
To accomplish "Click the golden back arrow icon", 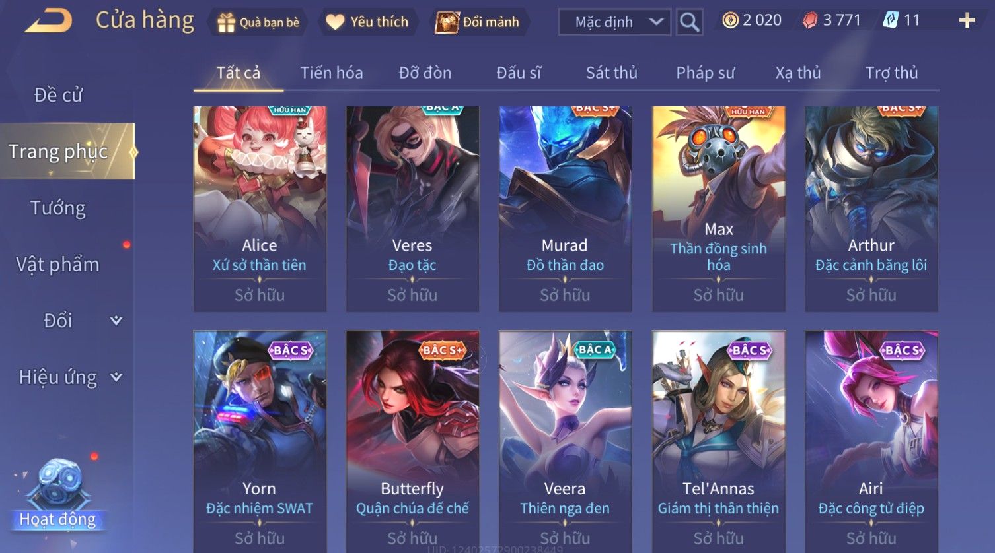I will [48, 21].
